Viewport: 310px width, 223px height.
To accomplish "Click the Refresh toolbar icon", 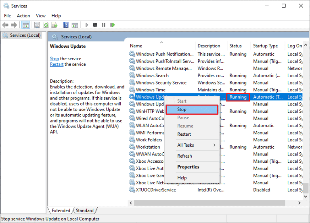I will [46, 25].
